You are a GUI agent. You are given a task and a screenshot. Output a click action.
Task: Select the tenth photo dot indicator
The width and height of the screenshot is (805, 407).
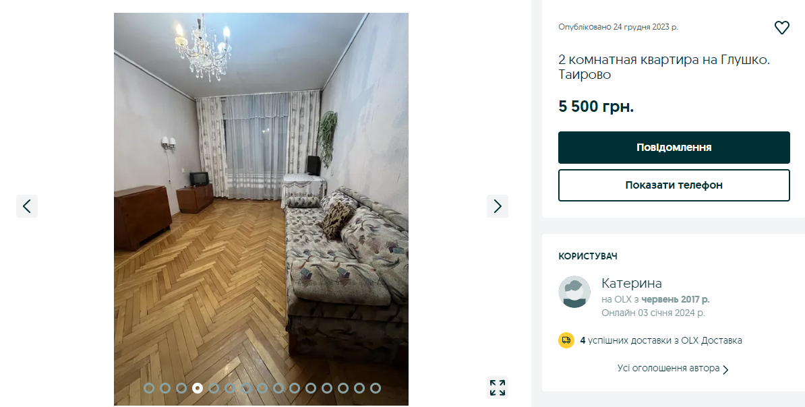(295, 388)
